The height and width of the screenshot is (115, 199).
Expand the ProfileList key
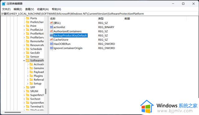click(x=24, y=30)
